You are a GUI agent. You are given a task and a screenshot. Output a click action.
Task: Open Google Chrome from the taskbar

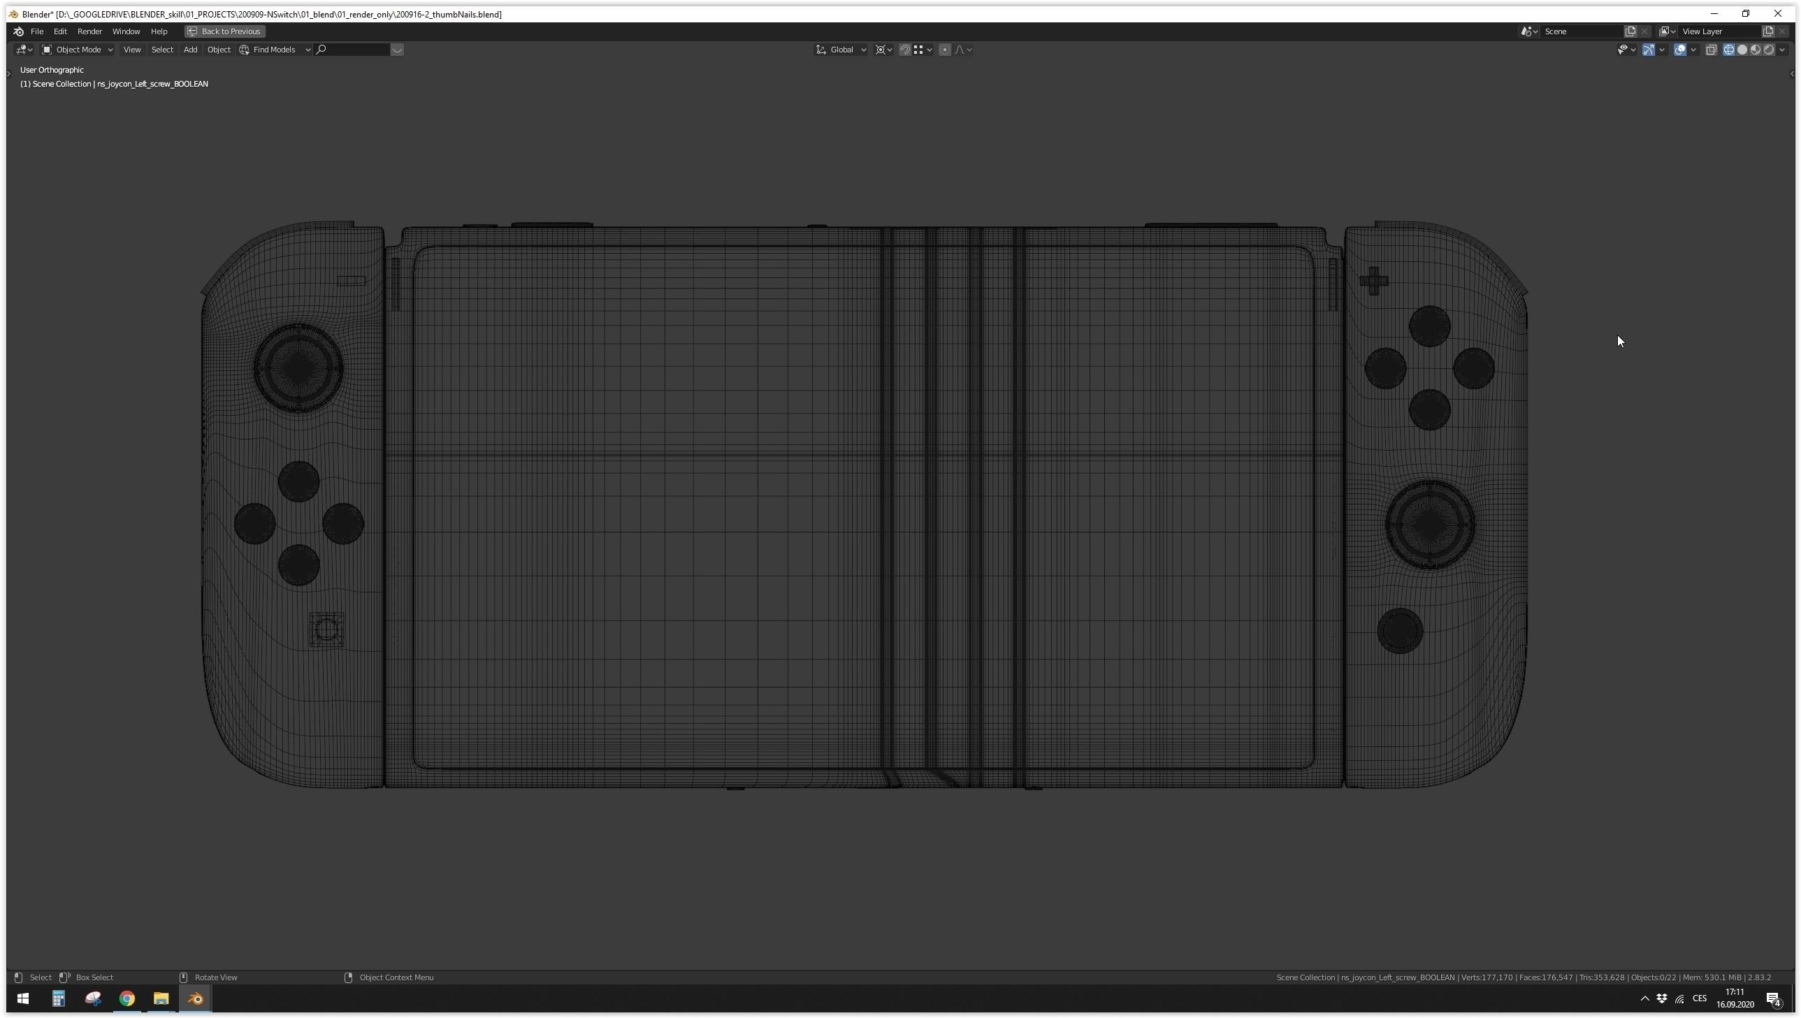[126, 998]
